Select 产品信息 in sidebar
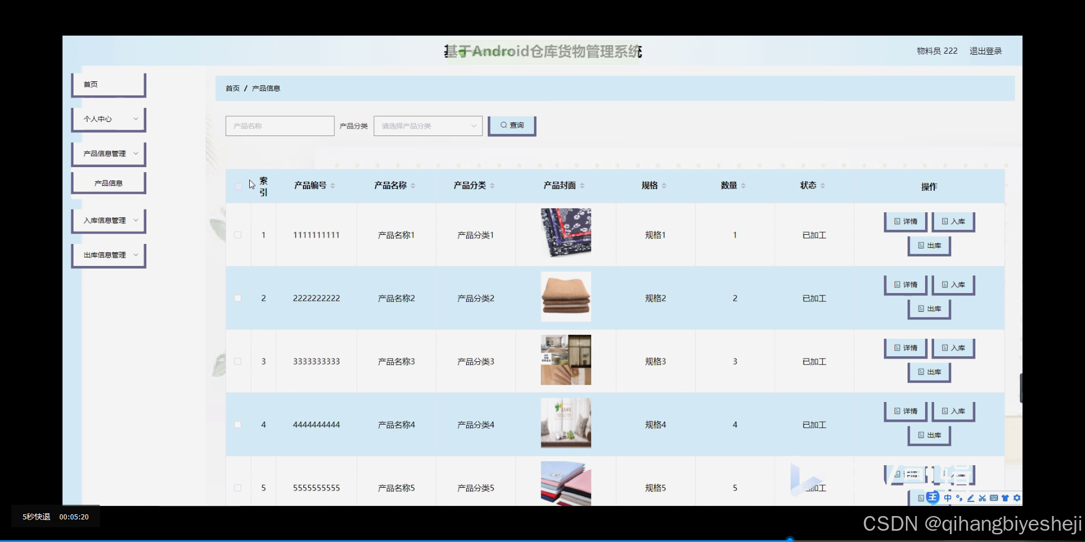1085x542 pixels. pos(108,182)
